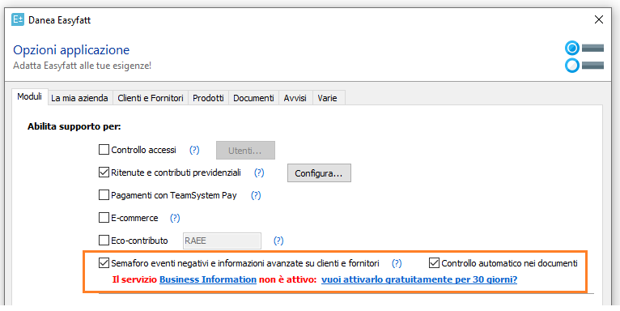
Task: Enable Pagamenti con TeamSystem Pay
Action: (104, 195)
